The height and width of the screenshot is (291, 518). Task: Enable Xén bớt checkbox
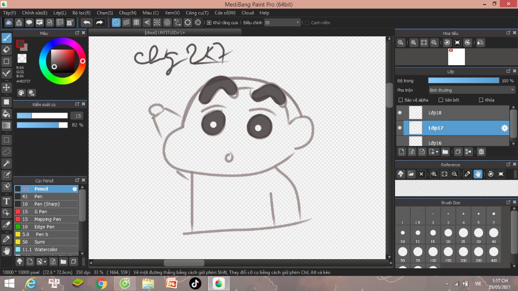(441, 100)
